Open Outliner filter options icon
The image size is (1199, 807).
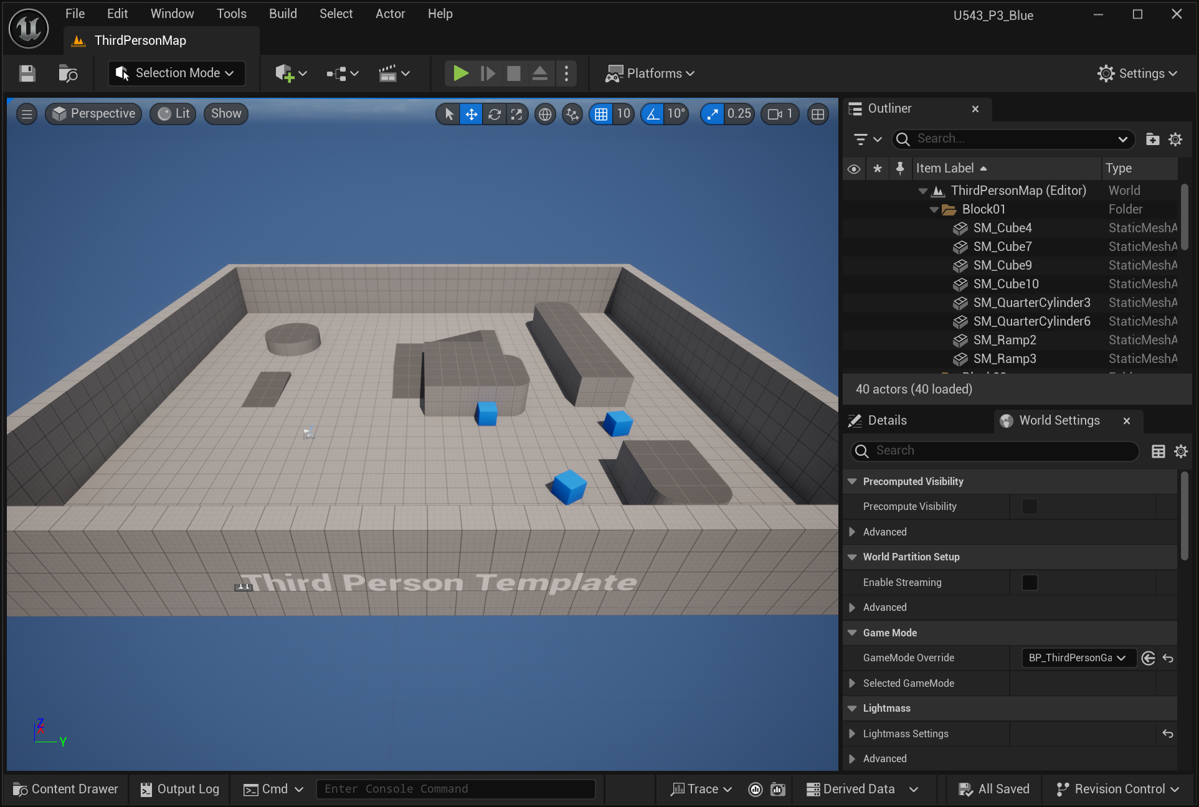868,139
